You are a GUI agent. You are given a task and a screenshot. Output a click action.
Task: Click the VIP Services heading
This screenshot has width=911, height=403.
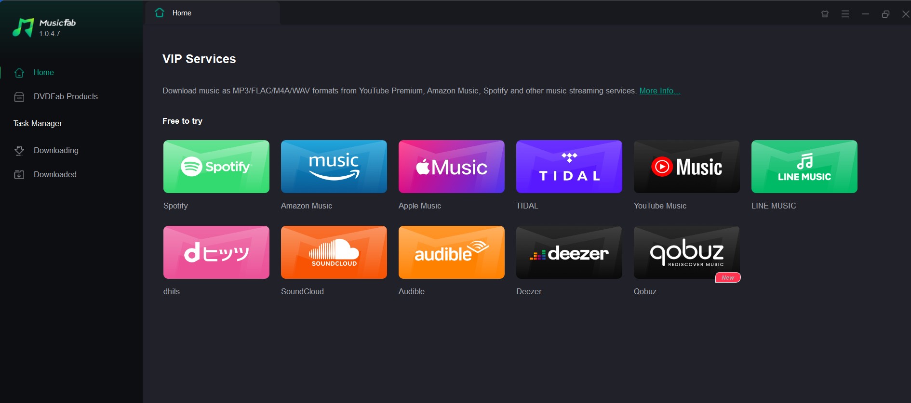coord(199,59)
